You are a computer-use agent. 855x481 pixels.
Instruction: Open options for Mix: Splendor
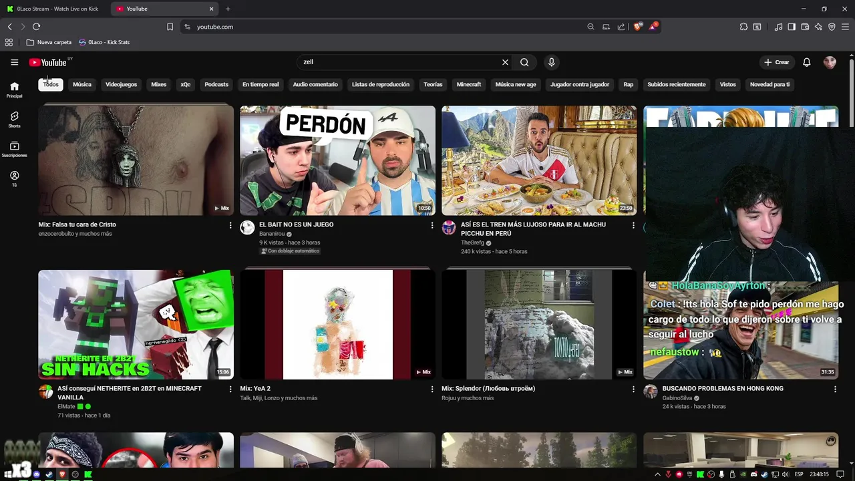pyautogui.click(x=633, y=389)
